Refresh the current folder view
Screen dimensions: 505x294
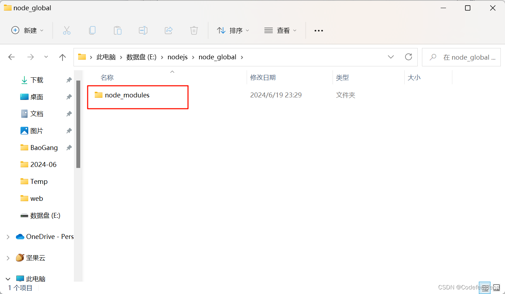pos(409,57)
